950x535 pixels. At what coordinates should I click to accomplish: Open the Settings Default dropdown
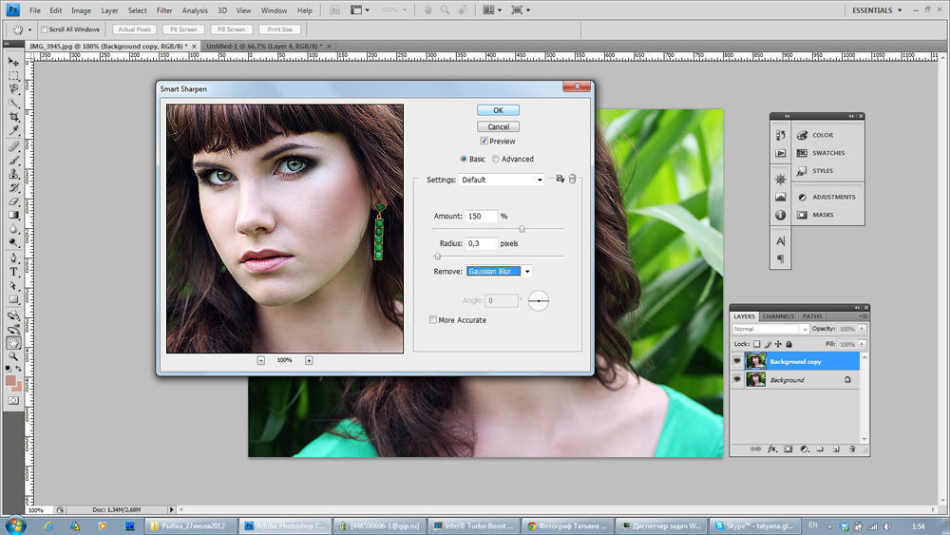pos(501,180)
